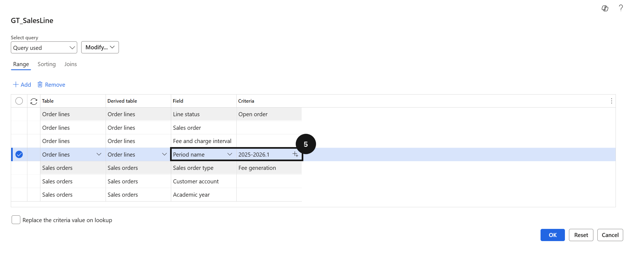Click Order lines table cell in Line status row
The image size is (631, 253).
pos(73,114)
